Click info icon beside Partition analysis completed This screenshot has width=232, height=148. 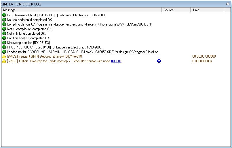(x=4, y=38)
